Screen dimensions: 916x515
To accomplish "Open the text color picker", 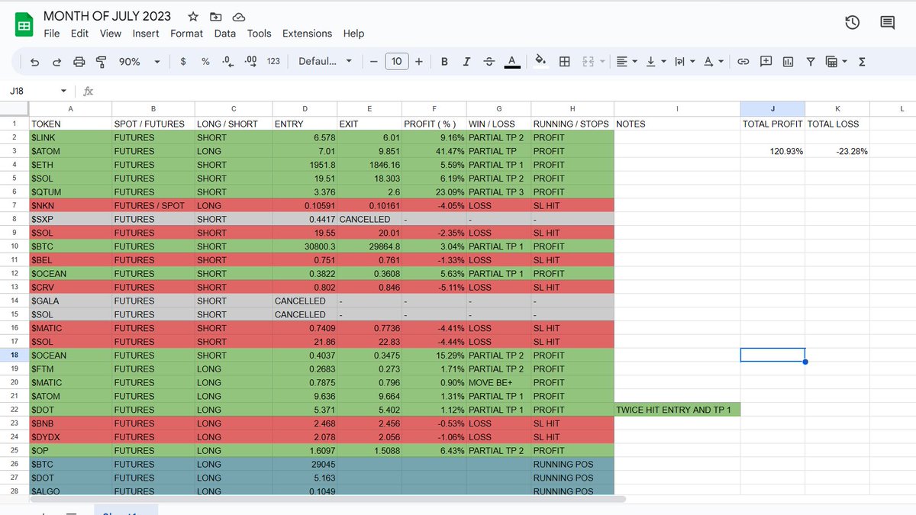I will click(512, 62).
